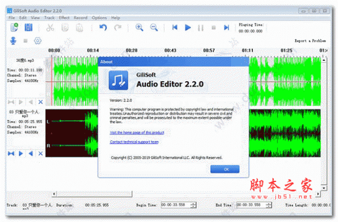Open the Edit menu
This screenshot has width=338, height=222.
[x=23, y=17]
